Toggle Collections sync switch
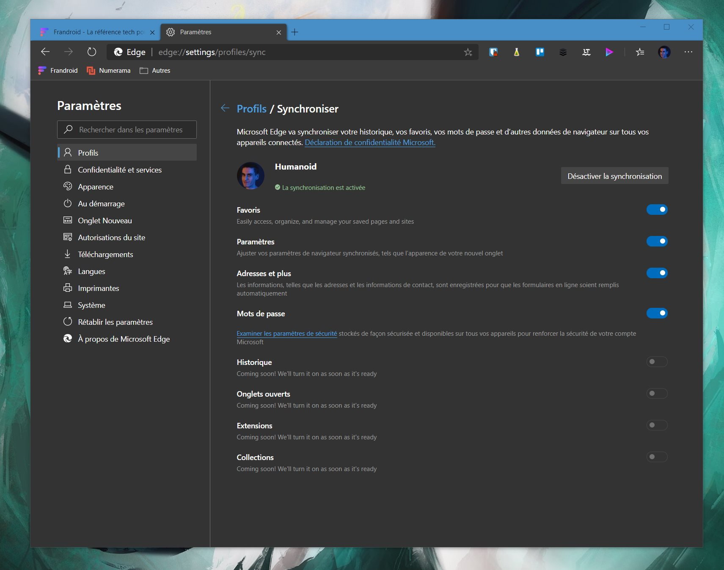 point(657,457)
